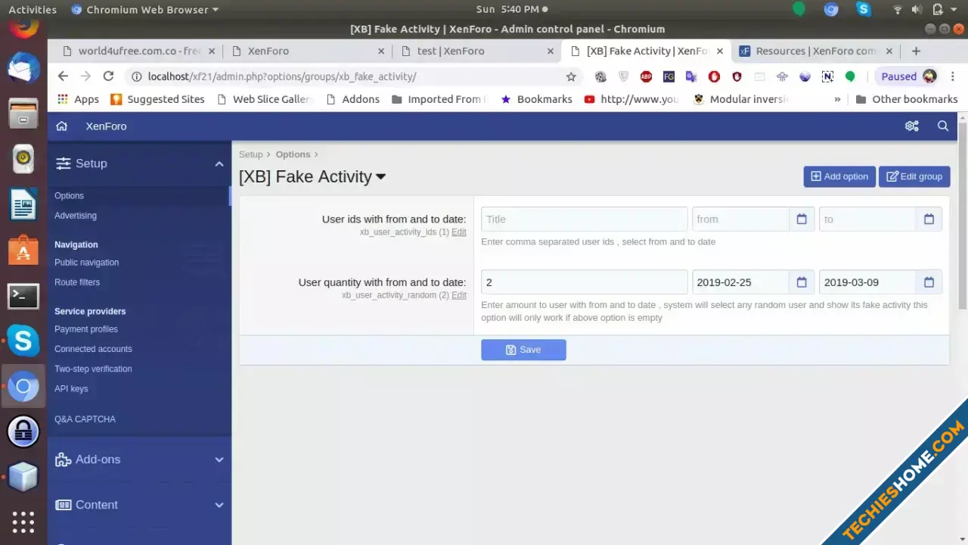Viewport: 968px width, 545px height.
Task: Click the Save button
Action: pyautogui.click(x=523, y=350)
